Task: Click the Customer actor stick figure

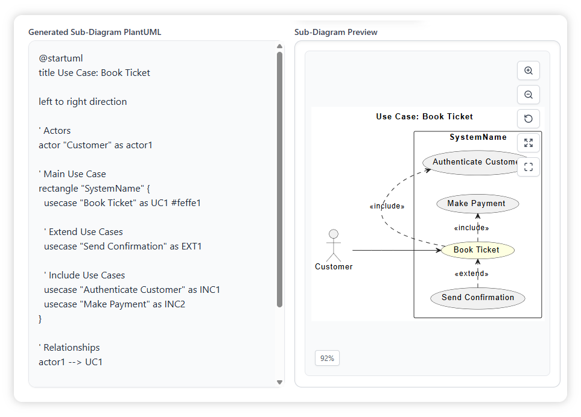Action: tap(333, 245)
